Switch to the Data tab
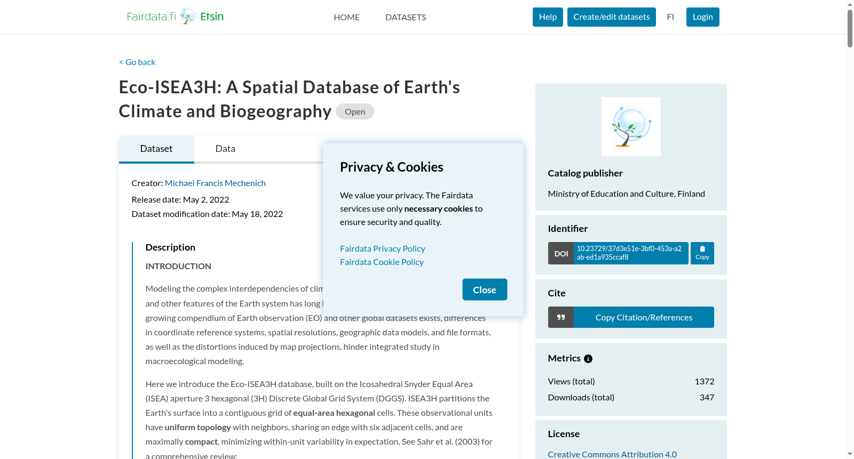Screen dimensions: 854x459 tap(225, 149)
